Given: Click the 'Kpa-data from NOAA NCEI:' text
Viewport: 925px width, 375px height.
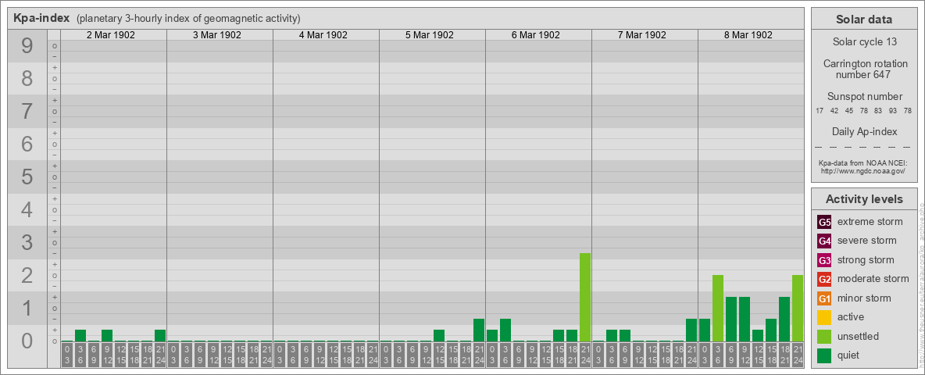Looking at the screenshot, I should [x=862, y=162].
